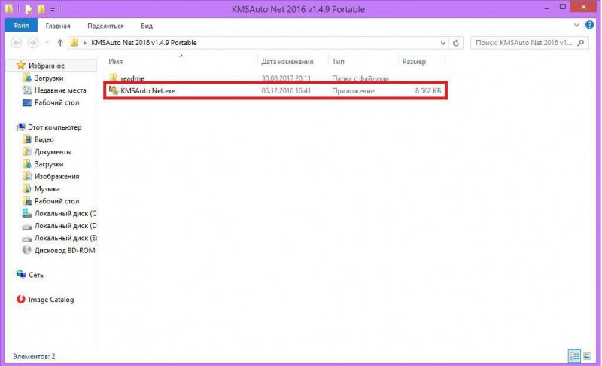Open the Изображения folder

[x=57, y=177]
